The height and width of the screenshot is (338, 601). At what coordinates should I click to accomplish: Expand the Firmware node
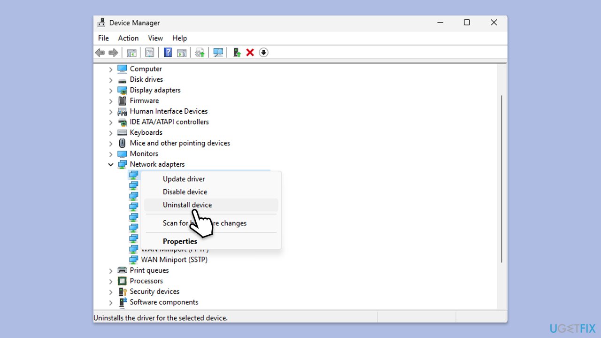click(111, 101)
